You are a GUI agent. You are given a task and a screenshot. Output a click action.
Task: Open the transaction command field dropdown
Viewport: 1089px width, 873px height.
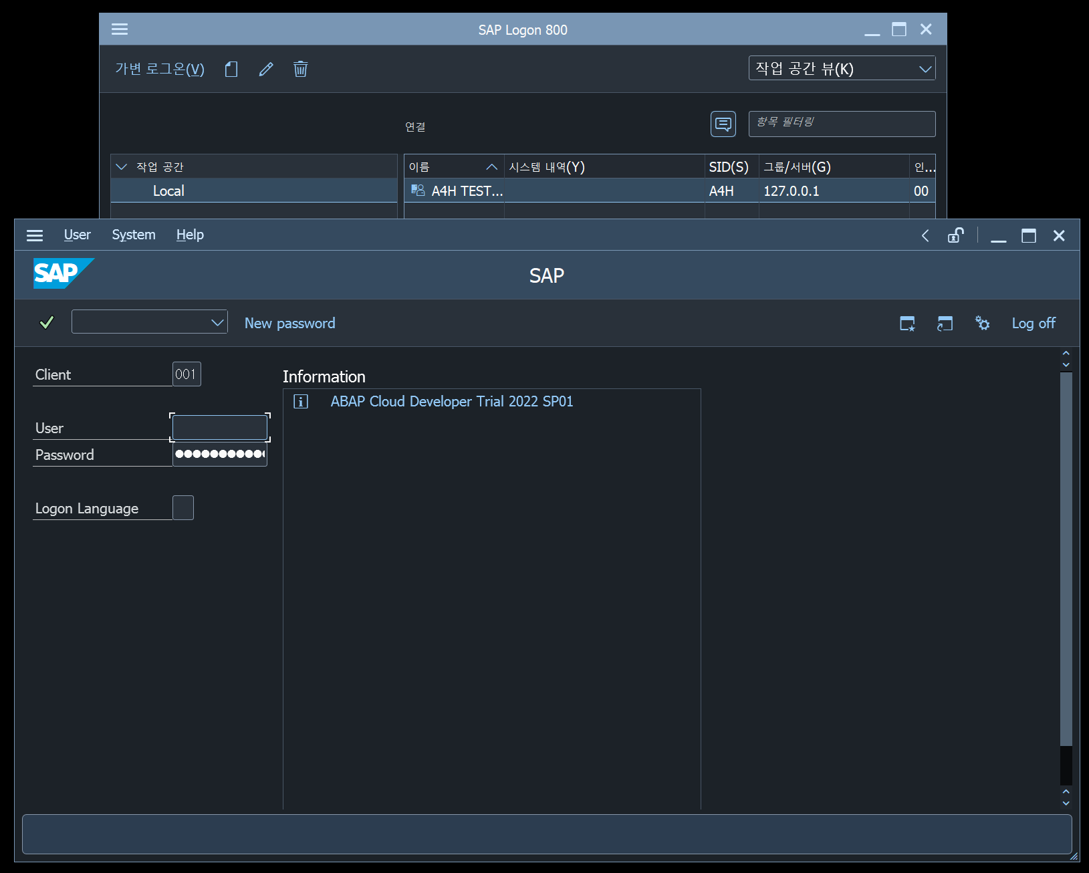click(x=217, y=322)
